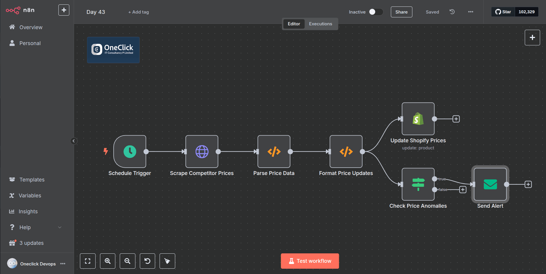Click the Check Price Anomalies label
Screen dimensions: 546x274
coord(418,206)
